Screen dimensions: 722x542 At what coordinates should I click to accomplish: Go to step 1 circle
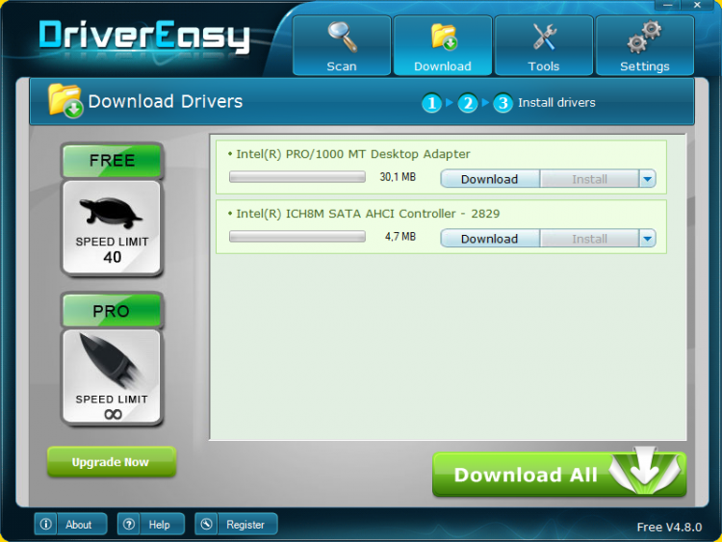click(431, 103)
